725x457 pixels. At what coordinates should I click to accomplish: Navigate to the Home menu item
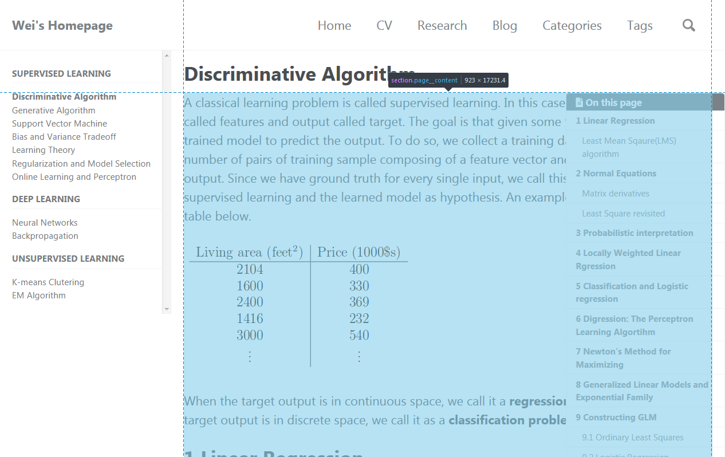coord(334,25)
